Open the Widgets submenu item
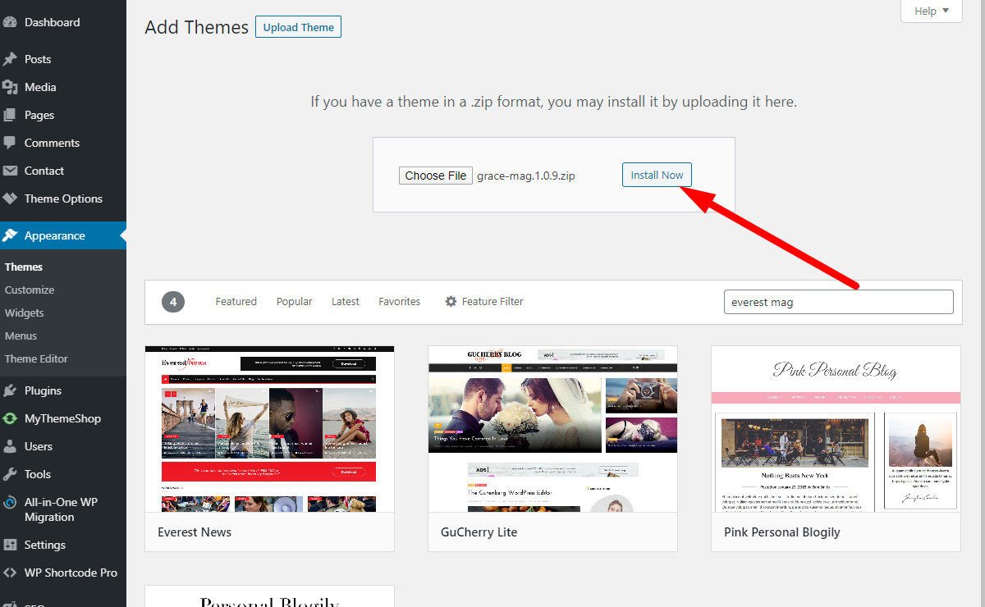Viewport: 985px width, 607px height. coord(25,313)
